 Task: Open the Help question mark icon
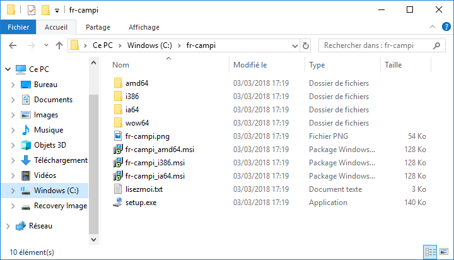pos(446,27)
